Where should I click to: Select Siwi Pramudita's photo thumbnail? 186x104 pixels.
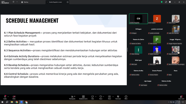[176, 60]
